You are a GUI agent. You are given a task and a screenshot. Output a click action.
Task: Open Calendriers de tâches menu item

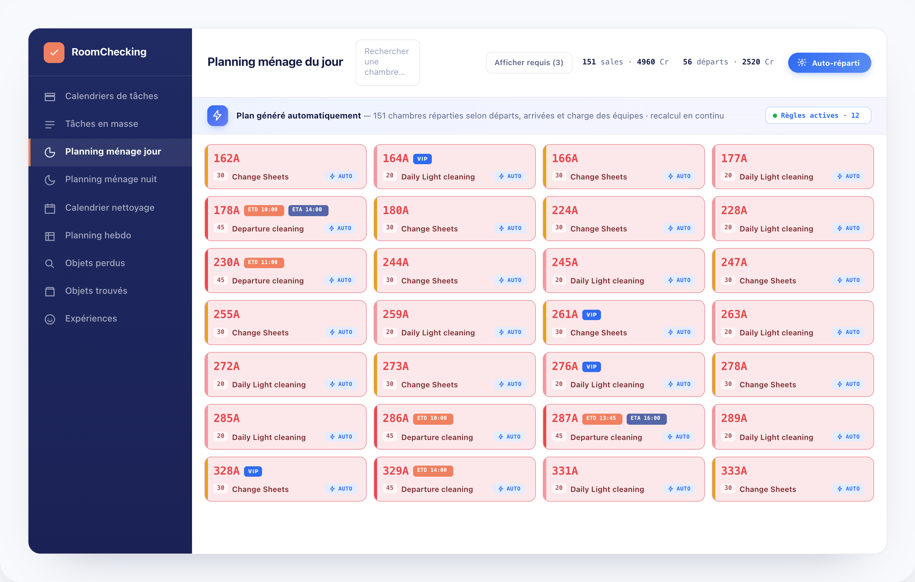(x=110, y=96)
